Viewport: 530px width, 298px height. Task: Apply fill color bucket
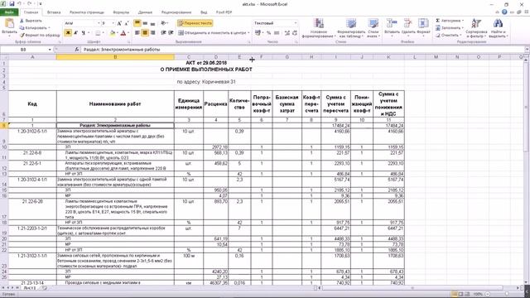(113, 33)
